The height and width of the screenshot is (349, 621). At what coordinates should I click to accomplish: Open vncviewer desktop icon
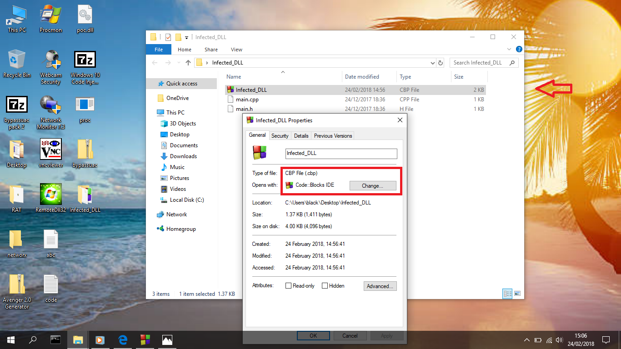tap(50, 154)
